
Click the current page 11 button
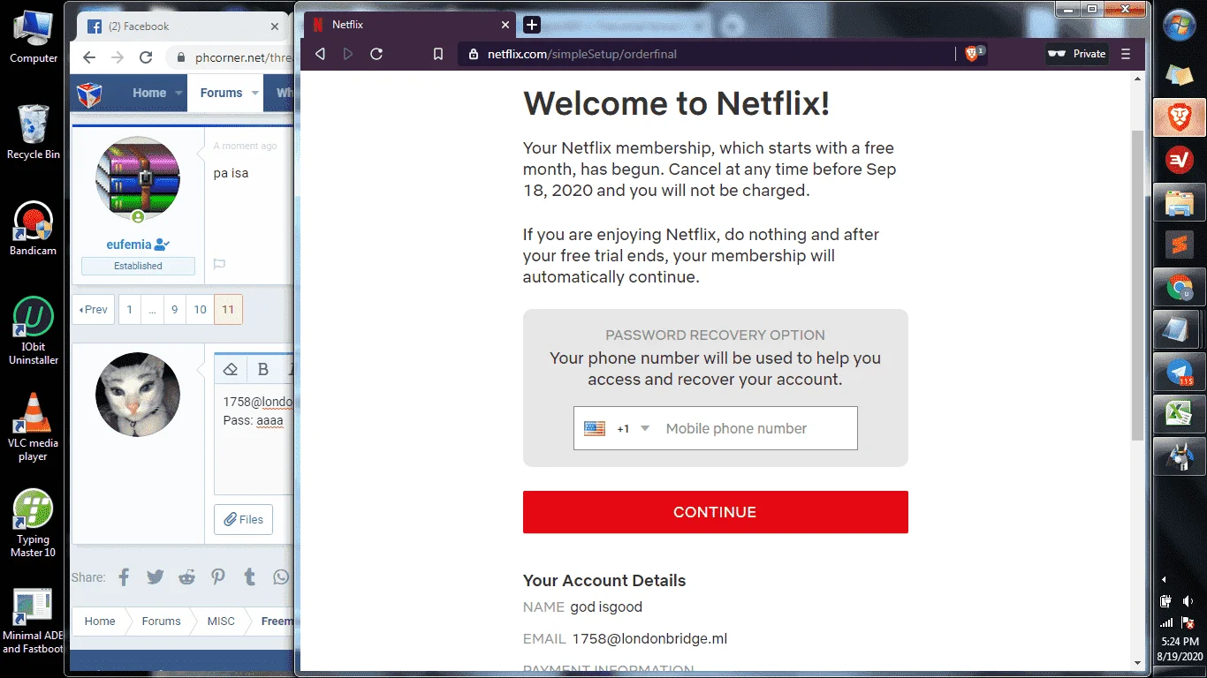pyautogui.click(x=228, y=310)
